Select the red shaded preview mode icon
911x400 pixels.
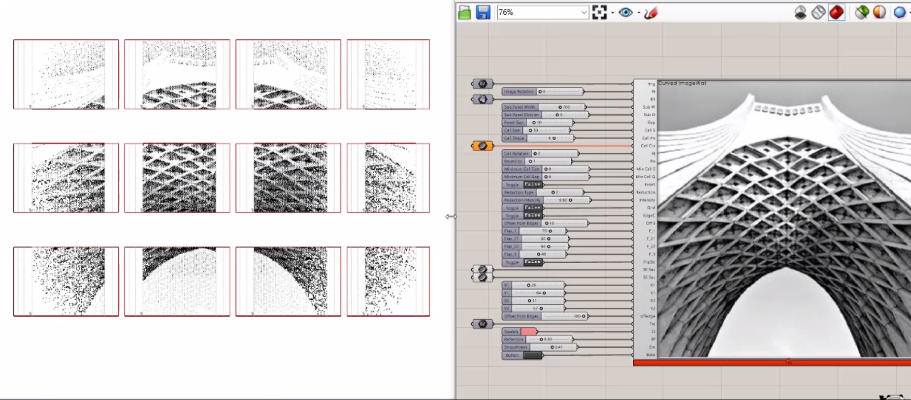click(836, 12)
